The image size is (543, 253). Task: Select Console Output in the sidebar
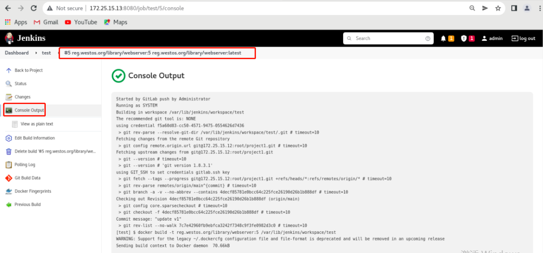[x=29, y=110]
